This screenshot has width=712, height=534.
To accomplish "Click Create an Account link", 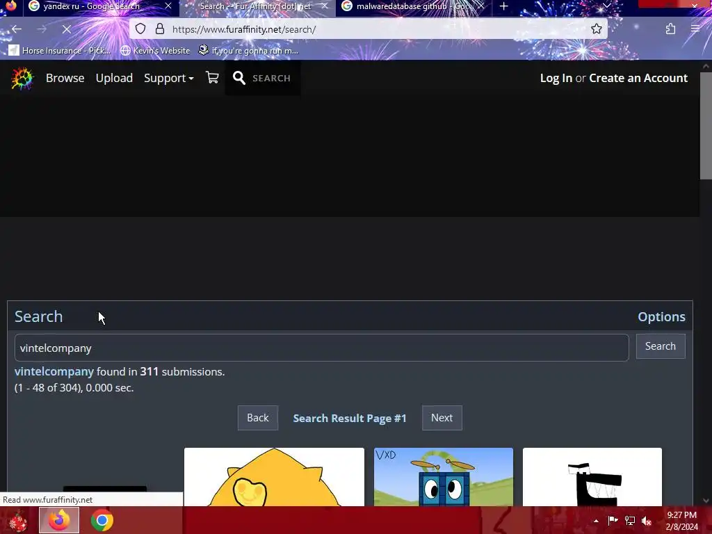I will point(638,78).
